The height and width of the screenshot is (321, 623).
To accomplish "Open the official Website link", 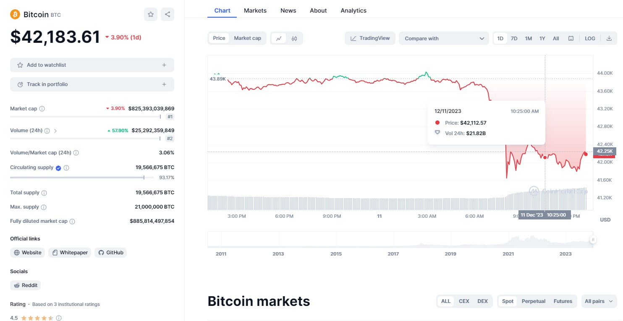I will 28,253.
